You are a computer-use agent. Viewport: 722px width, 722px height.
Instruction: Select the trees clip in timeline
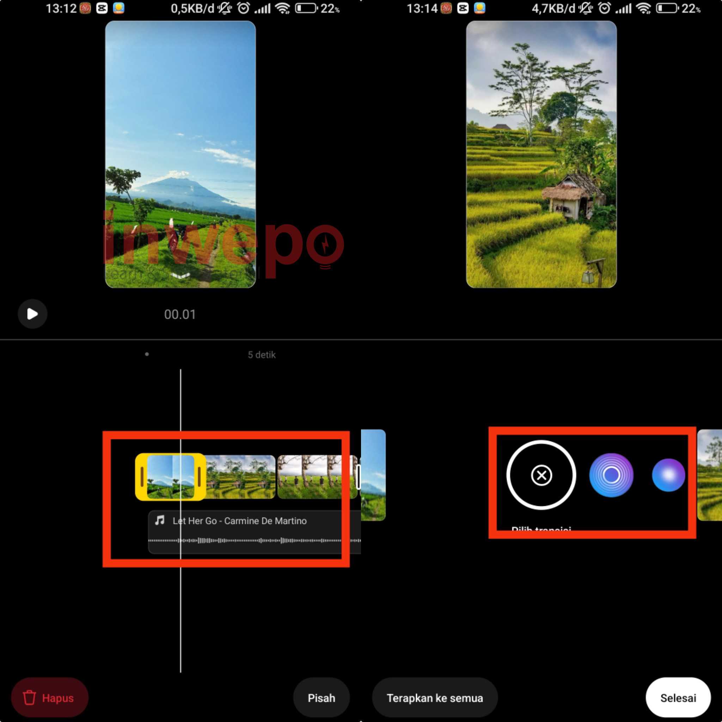[313, 477]
